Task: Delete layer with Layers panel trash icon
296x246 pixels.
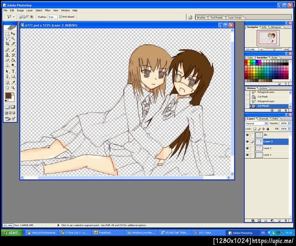Action: click(x=286, y=220)
